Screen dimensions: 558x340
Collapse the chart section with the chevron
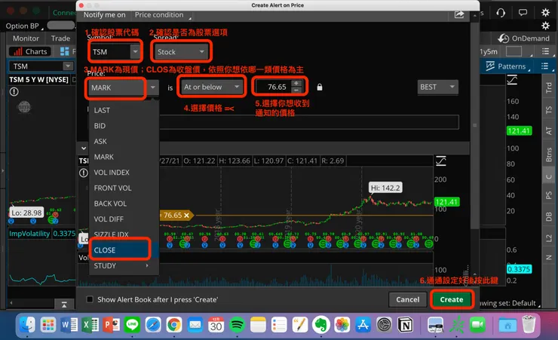pyautogui.click(x=84, y=148)
